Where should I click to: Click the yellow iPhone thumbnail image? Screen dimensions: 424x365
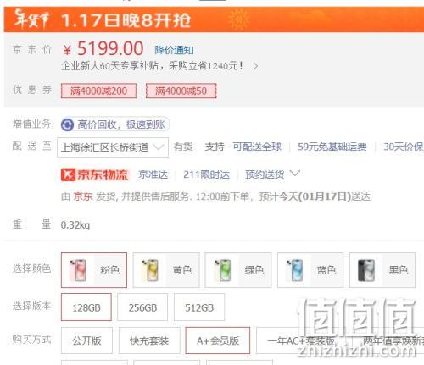(x=150, y=270)
